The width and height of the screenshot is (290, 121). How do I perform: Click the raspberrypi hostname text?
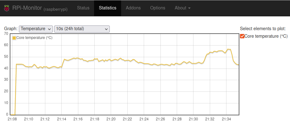tap(55, 9)
